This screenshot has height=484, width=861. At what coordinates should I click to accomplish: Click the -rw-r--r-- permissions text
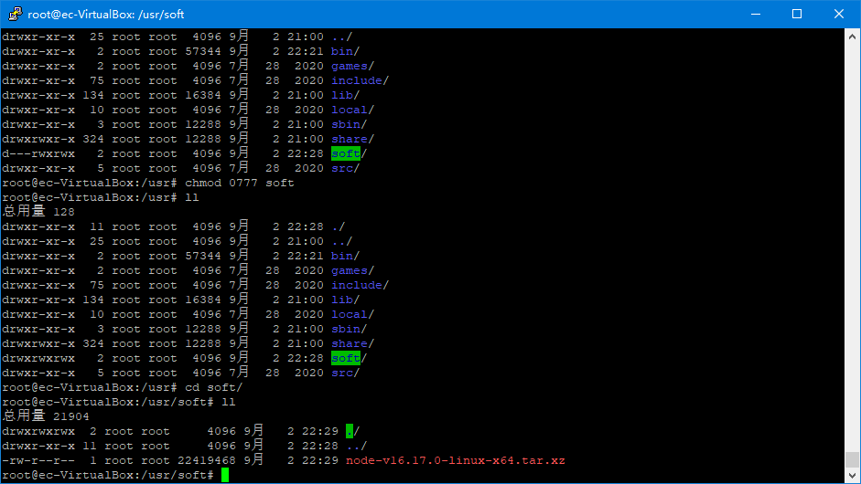click(38, 460)
